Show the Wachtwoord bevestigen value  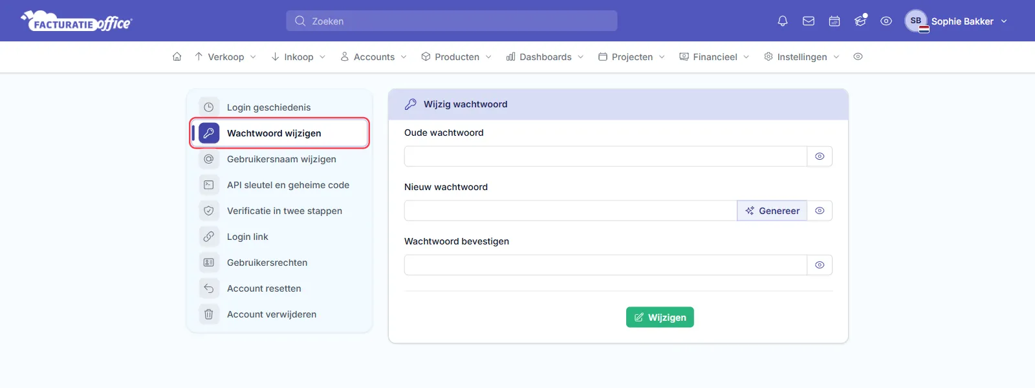[820, 265]
